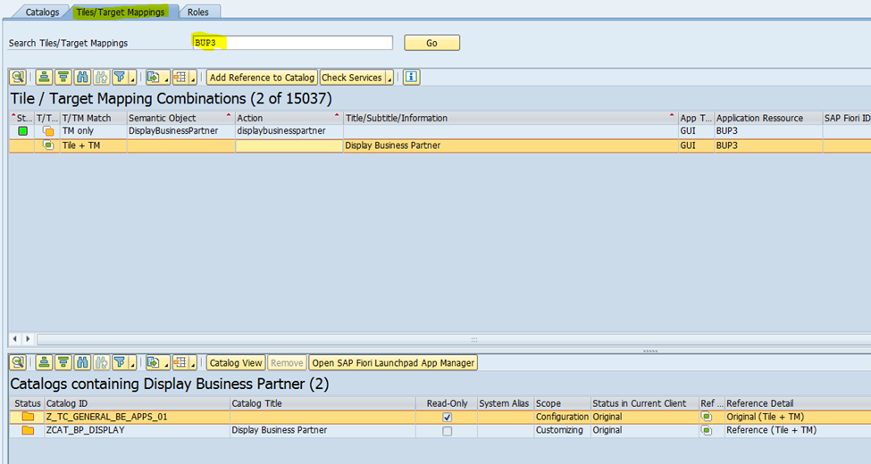Click the Catalog View button
The width and height of the screenshot is (871, 464).
pyautogui.click(x=236, y=363)
